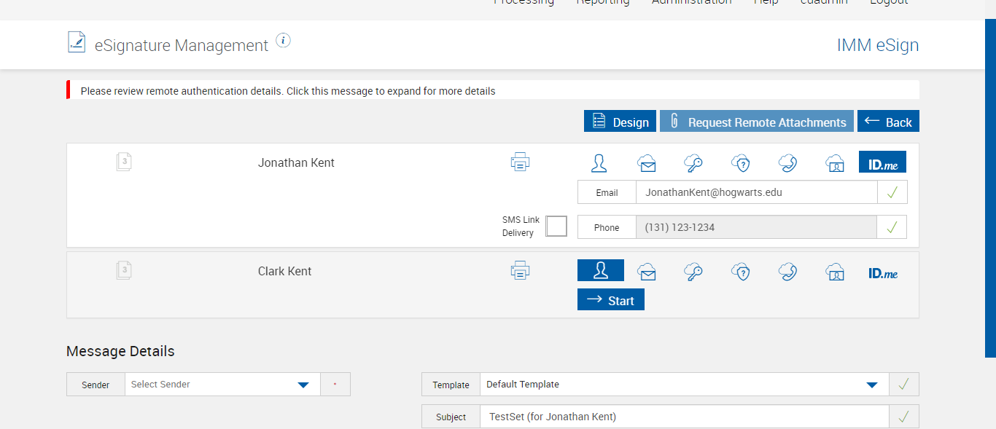Click the document pages icon beside Clark Kent

(x=124, y=271)
